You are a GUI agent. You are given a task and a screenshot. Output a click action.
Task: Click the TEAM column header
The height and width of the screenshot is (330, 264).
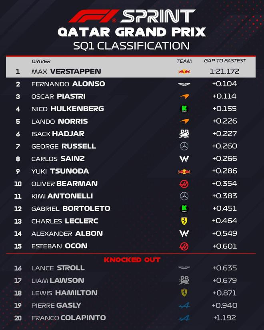pyautogui.click(x=184, y=61)
